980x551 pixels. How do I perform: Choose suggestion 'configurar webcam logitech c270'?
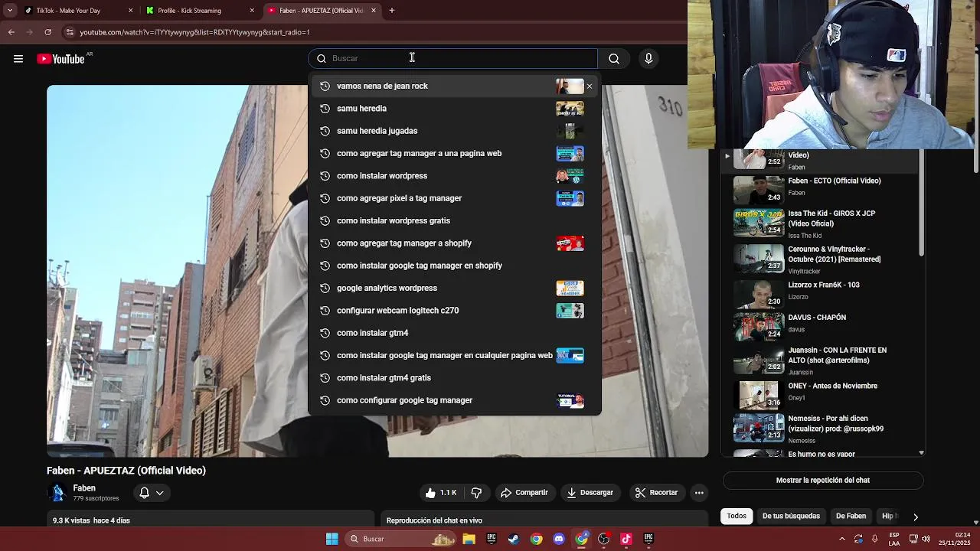(455, 311)
